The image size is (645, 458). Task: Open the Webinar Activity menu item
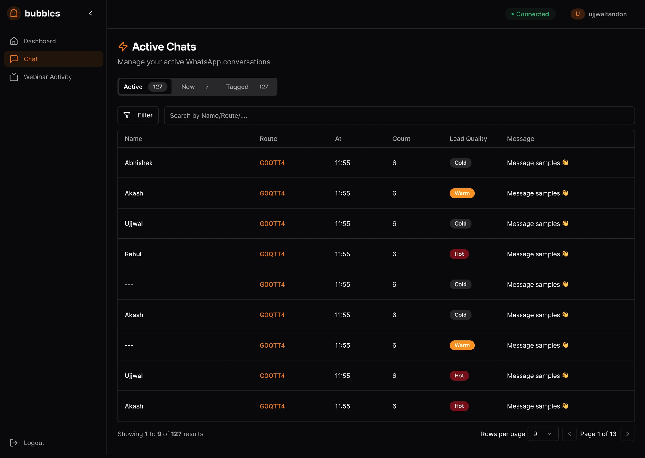[x=54, y=77]
